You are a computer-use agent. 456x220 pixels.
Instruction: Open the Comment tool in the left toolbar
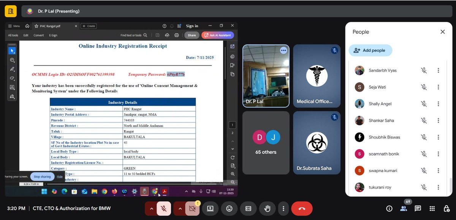[12, 60]
